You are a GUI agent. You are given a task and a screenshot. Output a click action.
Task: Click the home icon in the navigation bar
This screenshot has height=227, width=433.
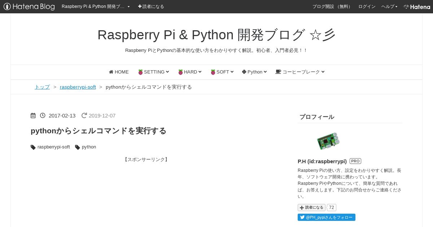(x=111, y=72)
